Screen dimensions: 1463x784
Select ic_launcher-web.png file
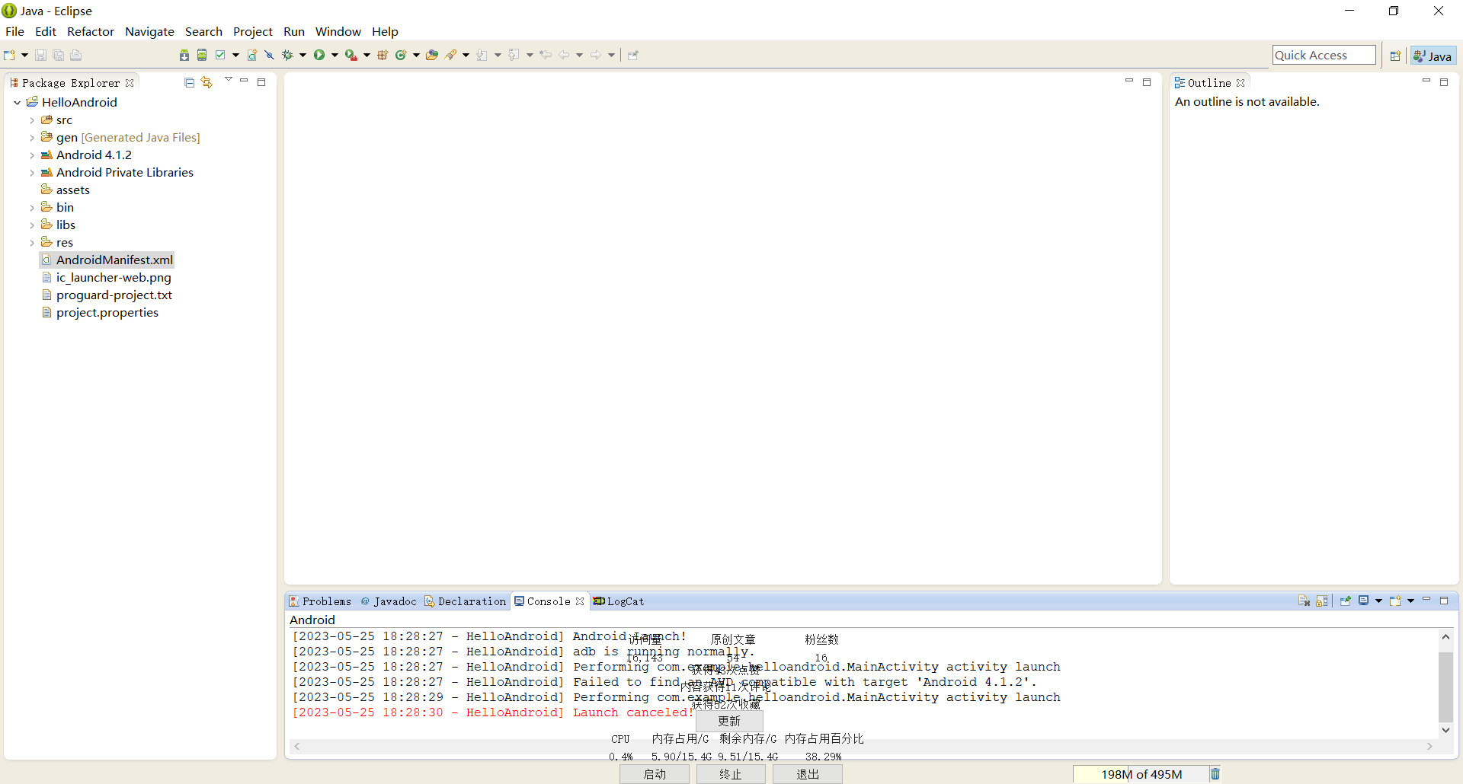[x=107, y=278]
